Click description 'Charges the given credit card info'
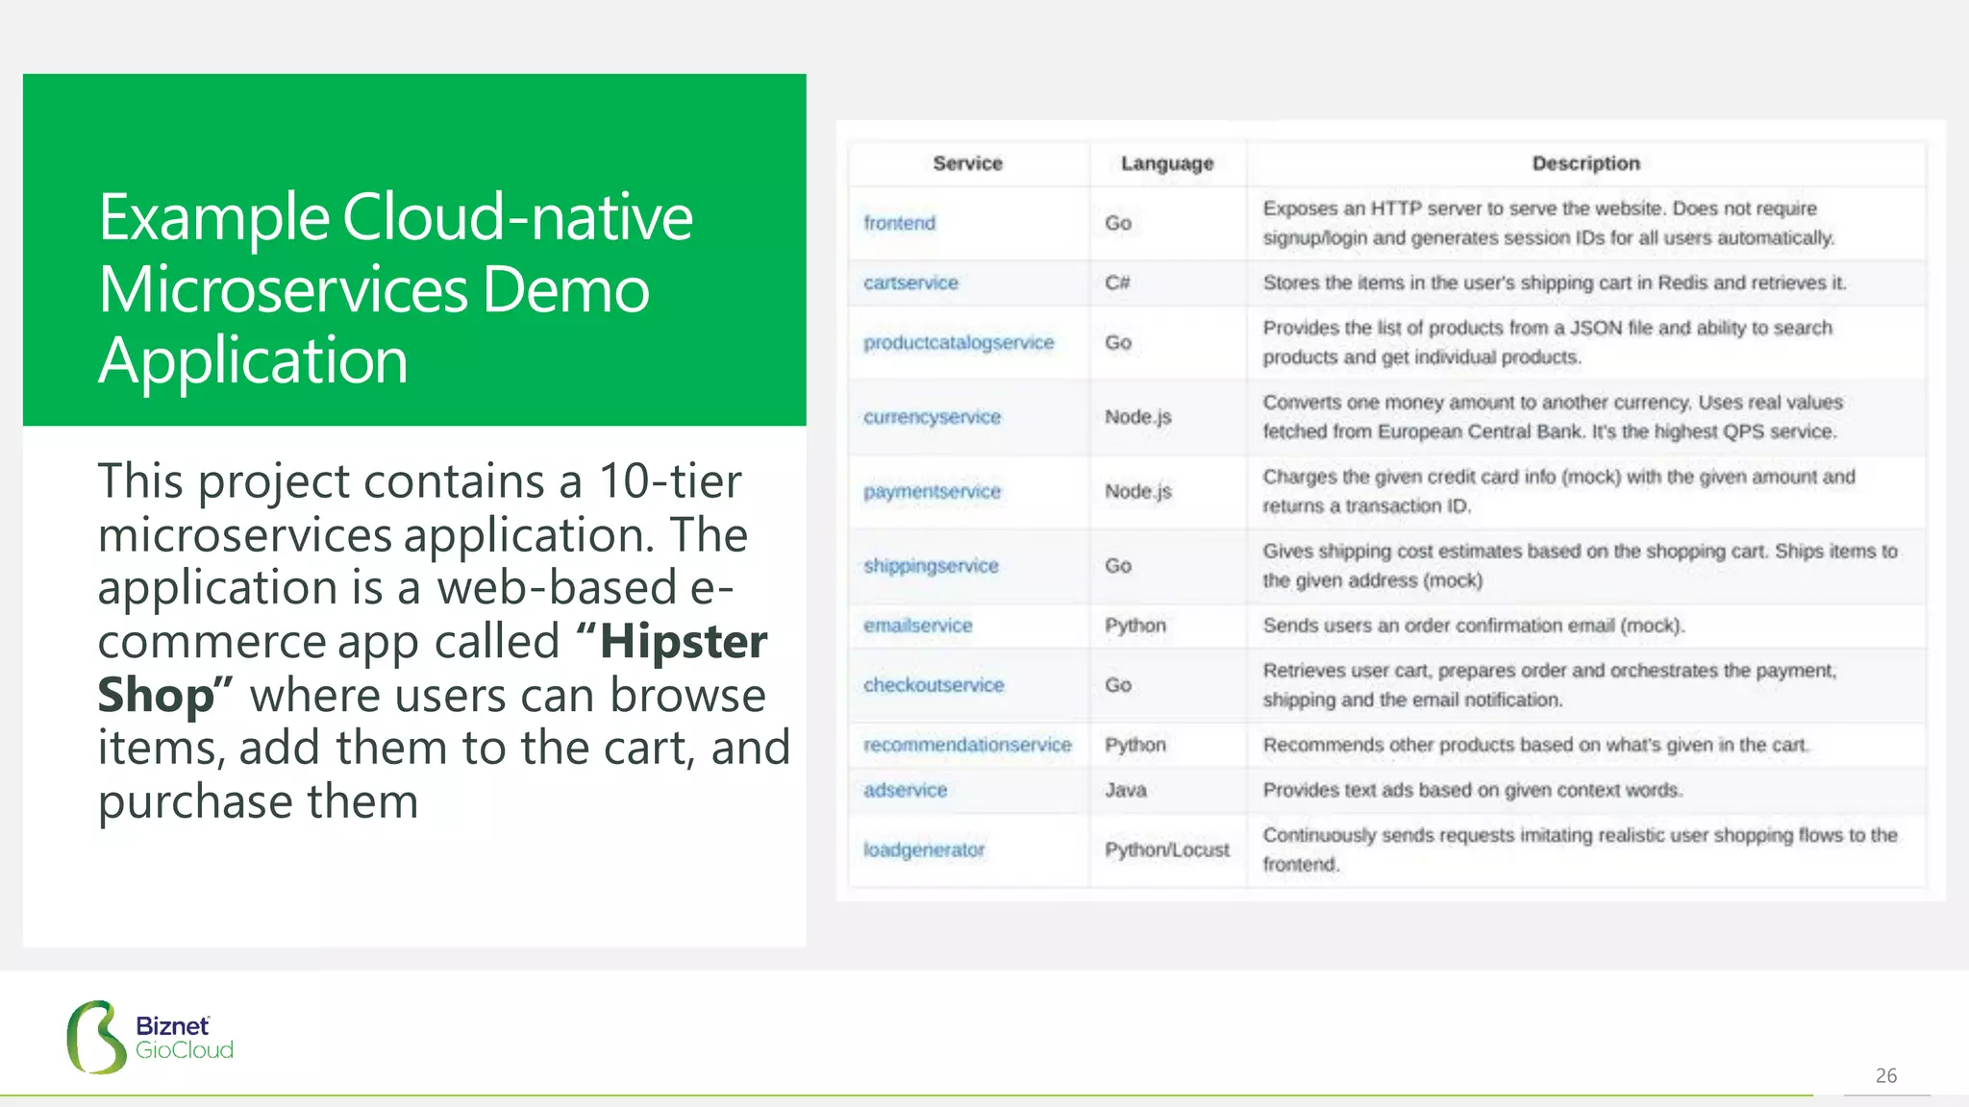 [1558, 491]
